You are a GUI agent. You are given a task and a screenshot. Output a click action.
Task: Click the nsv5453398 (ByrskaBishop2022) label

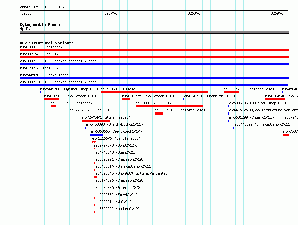[114, 124]
